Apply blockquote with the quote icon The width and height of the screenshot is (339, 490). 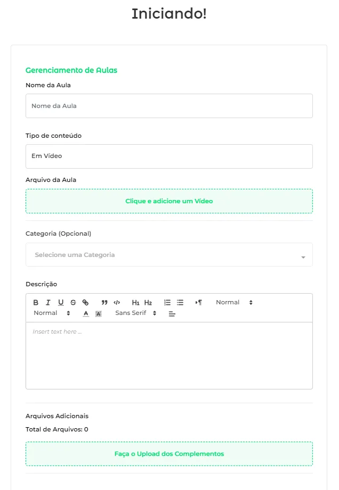point(104,303)
